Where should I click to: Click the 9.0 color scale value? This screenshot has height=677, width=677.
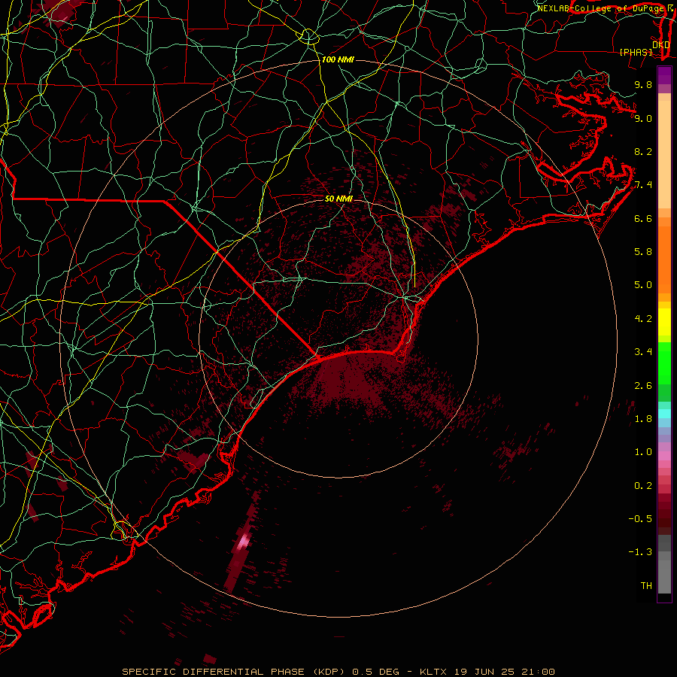coord(643,118)
